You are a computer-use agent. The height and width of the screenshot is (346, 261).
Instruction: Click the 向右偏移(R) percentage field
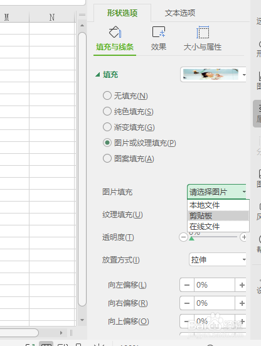pos(215,303)
